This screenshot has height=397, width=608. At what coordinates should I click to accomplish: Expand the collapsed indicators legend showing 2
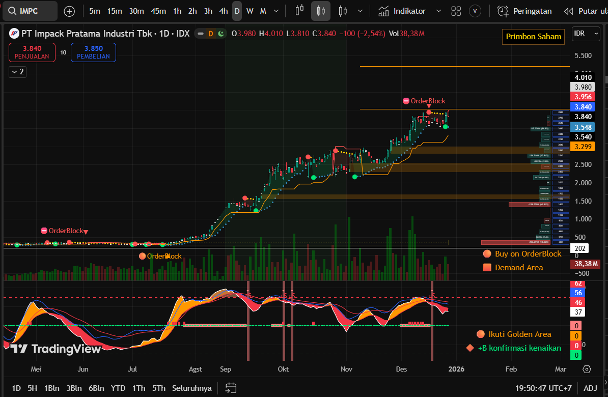tap(17, 72)
